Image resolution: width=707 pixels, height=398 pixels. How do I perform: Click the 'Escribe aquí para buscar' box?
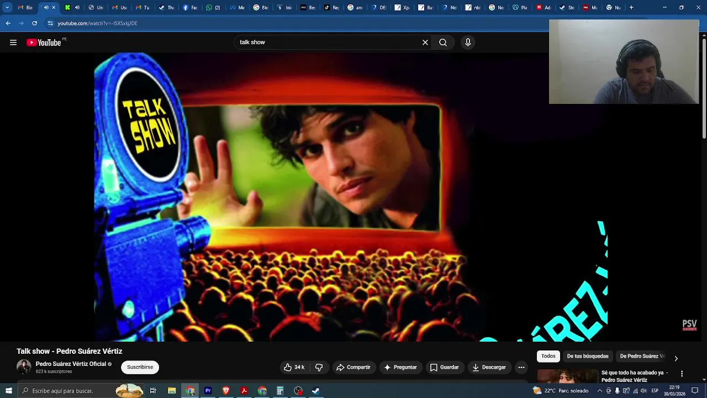[x=81, y=391]
